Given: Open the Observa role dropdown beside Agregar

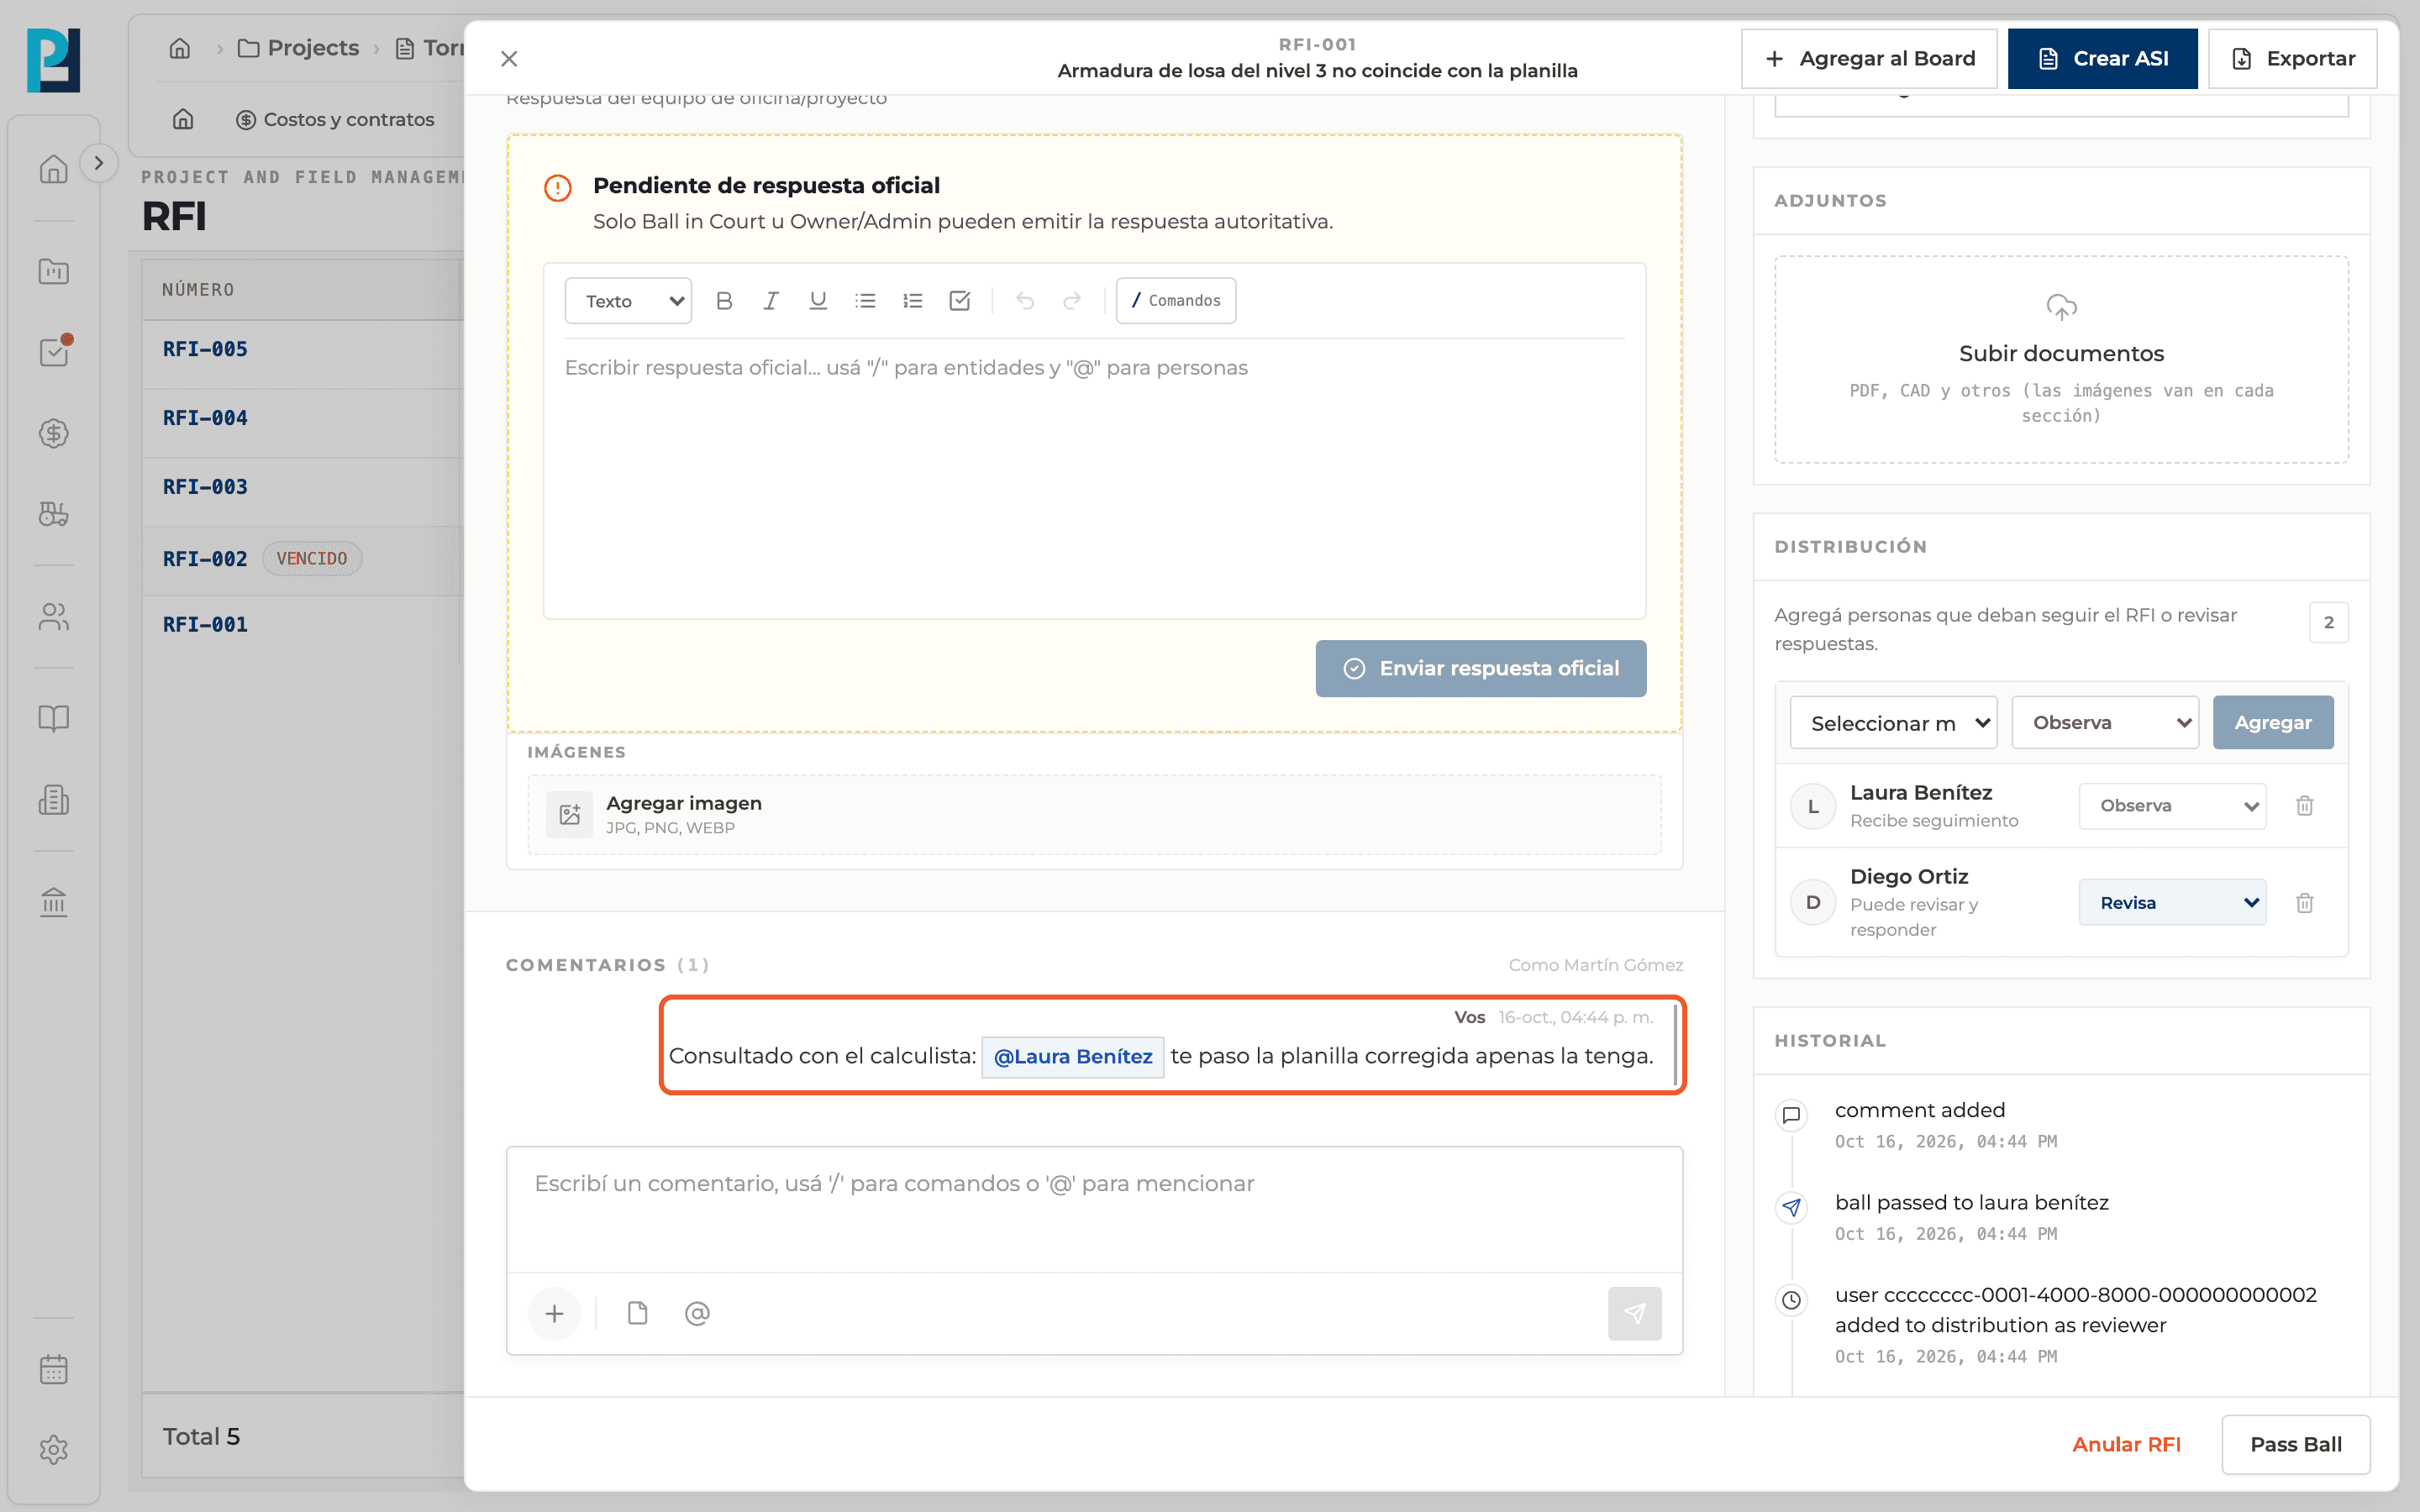Looking at the screenshot, I should [x=2105, y=722].
